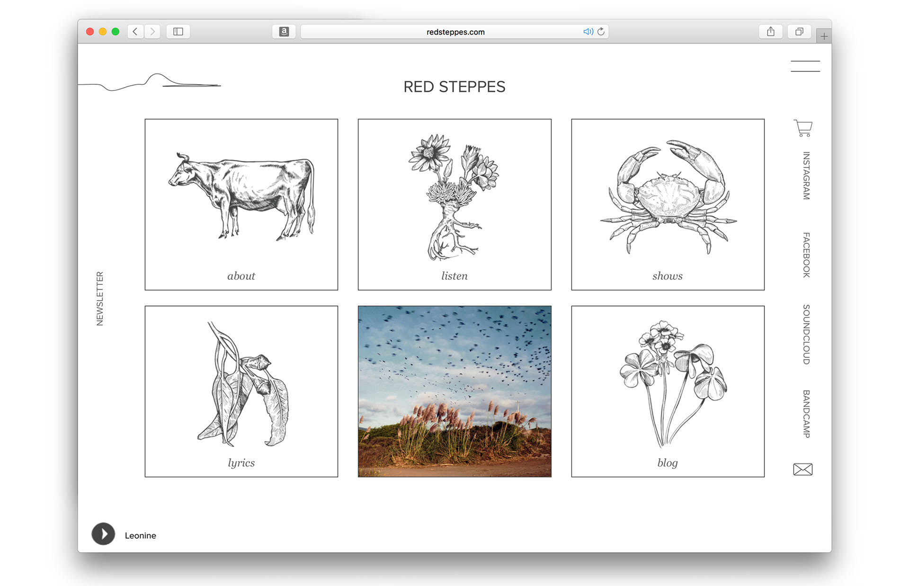909x586 pixels.
Task: Show all tabs overview button
Action: coord(799,32)
